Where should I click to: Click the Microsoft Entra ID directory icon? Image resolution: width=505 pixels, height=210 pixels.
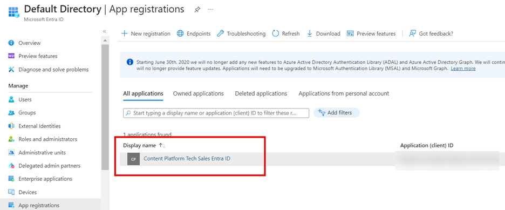coord(13,12)
